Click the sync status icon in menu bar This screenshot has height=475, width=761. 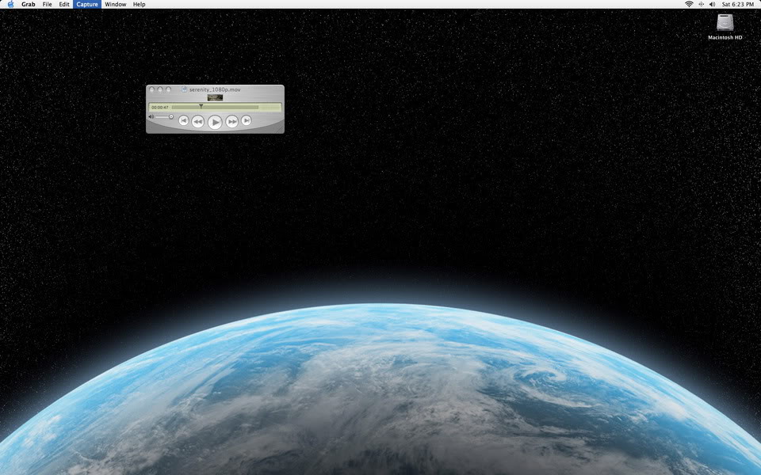701,5
